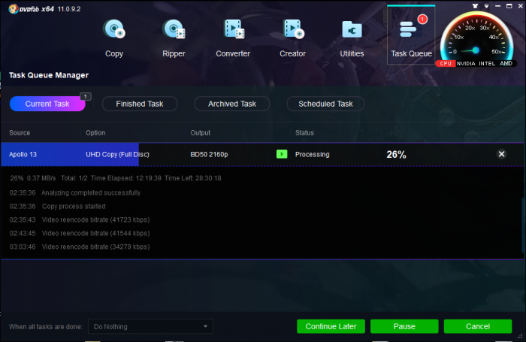Open the title bar dropdown menu arrow

point(486,5)
